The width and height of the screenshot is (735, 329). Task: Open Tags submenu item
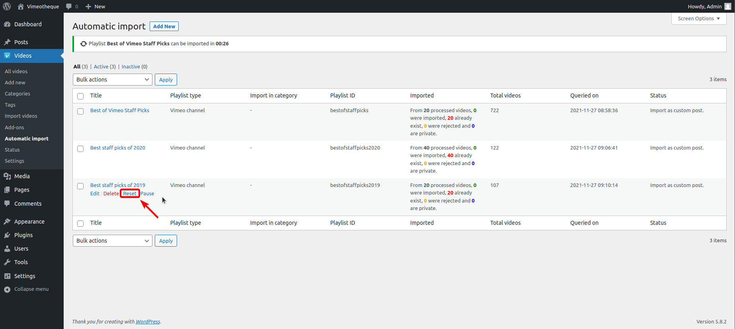click(x=10, y=105)
